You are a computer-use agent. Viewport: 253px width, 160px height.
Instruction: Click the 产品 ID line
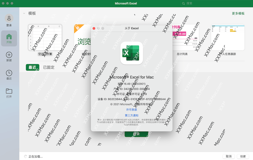[x=132, y=89]
